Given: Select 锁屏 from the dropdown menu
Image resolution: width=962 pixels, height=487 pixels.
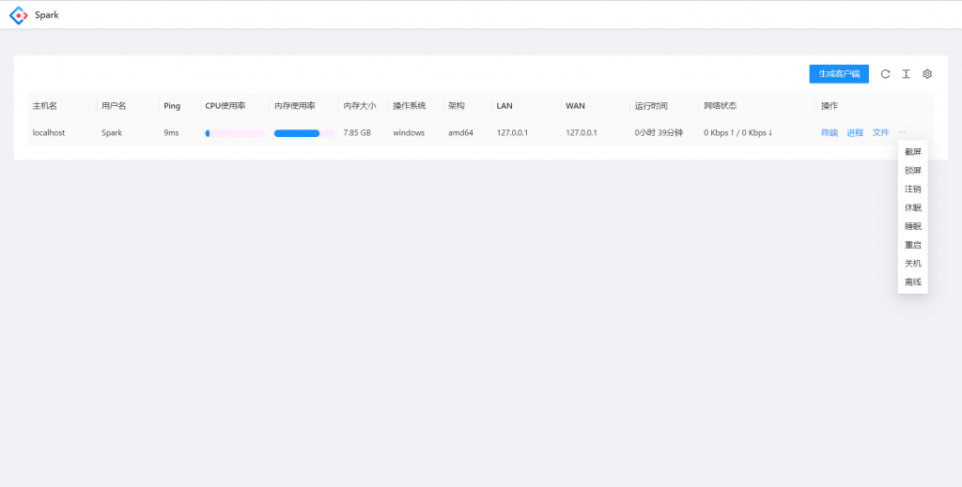Looking at the screenshot, I should point(912,171).
